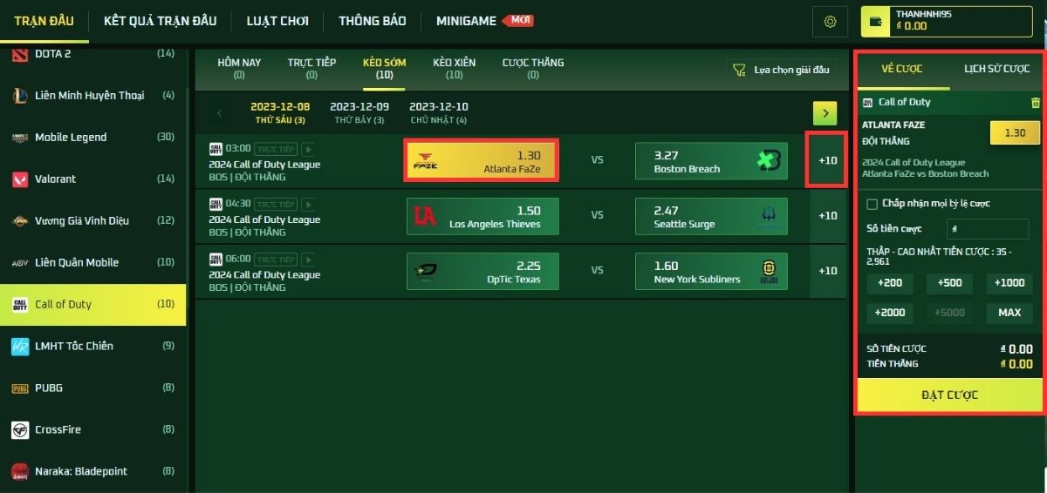Image resolution: width=1047 pixels, height=493 pixels.
Task: Bet on Boston Breach at 3.27
Action: (711, 160)
